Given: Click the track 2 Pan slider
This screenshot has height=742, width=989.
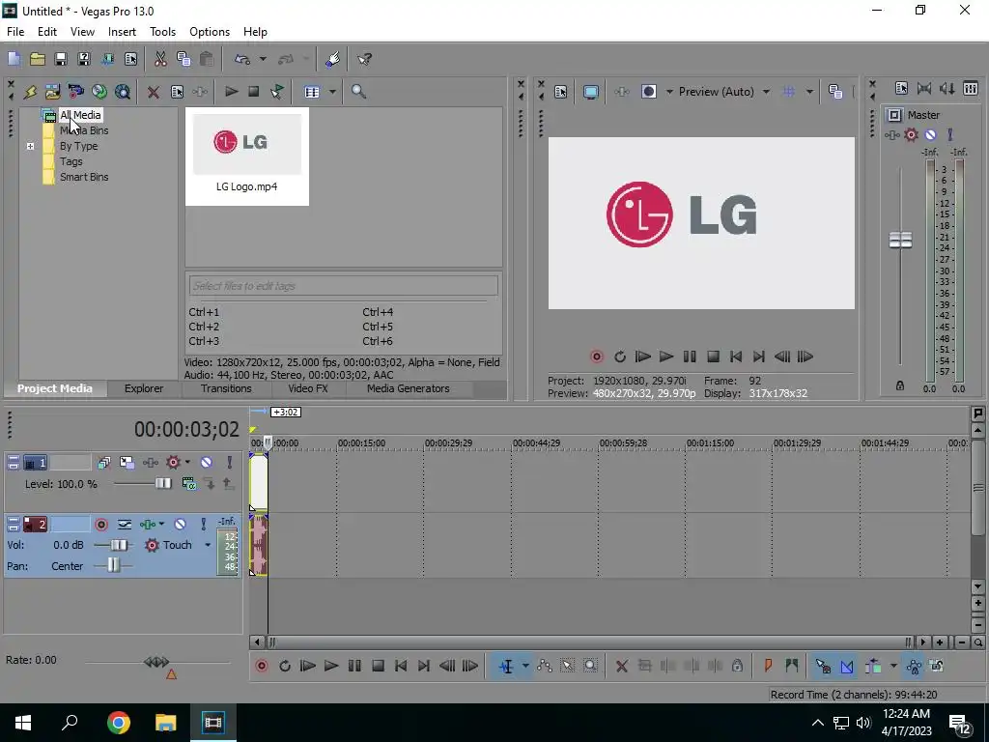Looking at the screenshot, I should pos(113,565).
